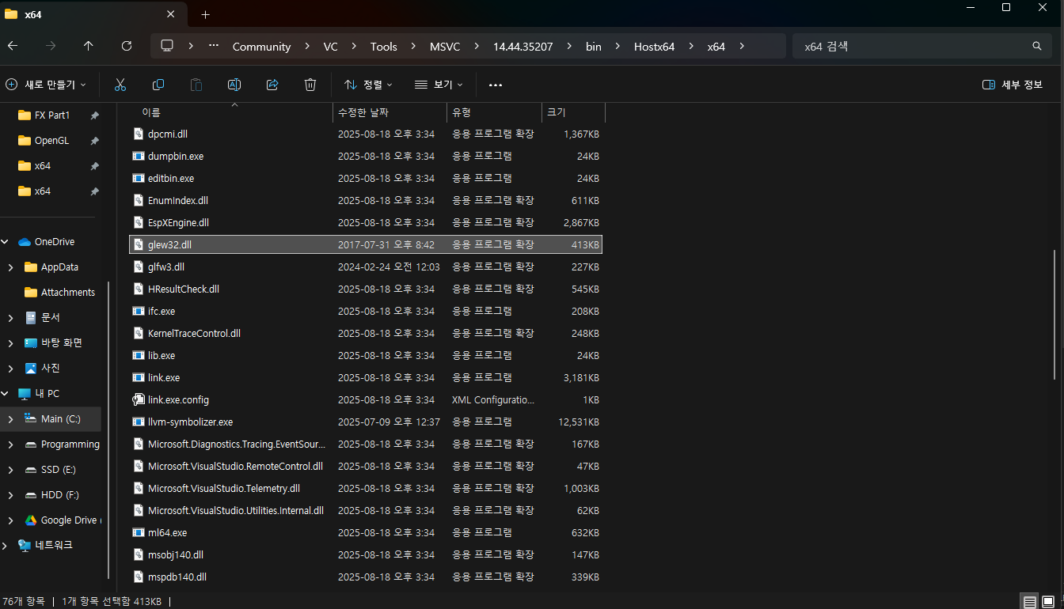
Task: Collapse the 내 PC tree node
Action: pos(6,394)
